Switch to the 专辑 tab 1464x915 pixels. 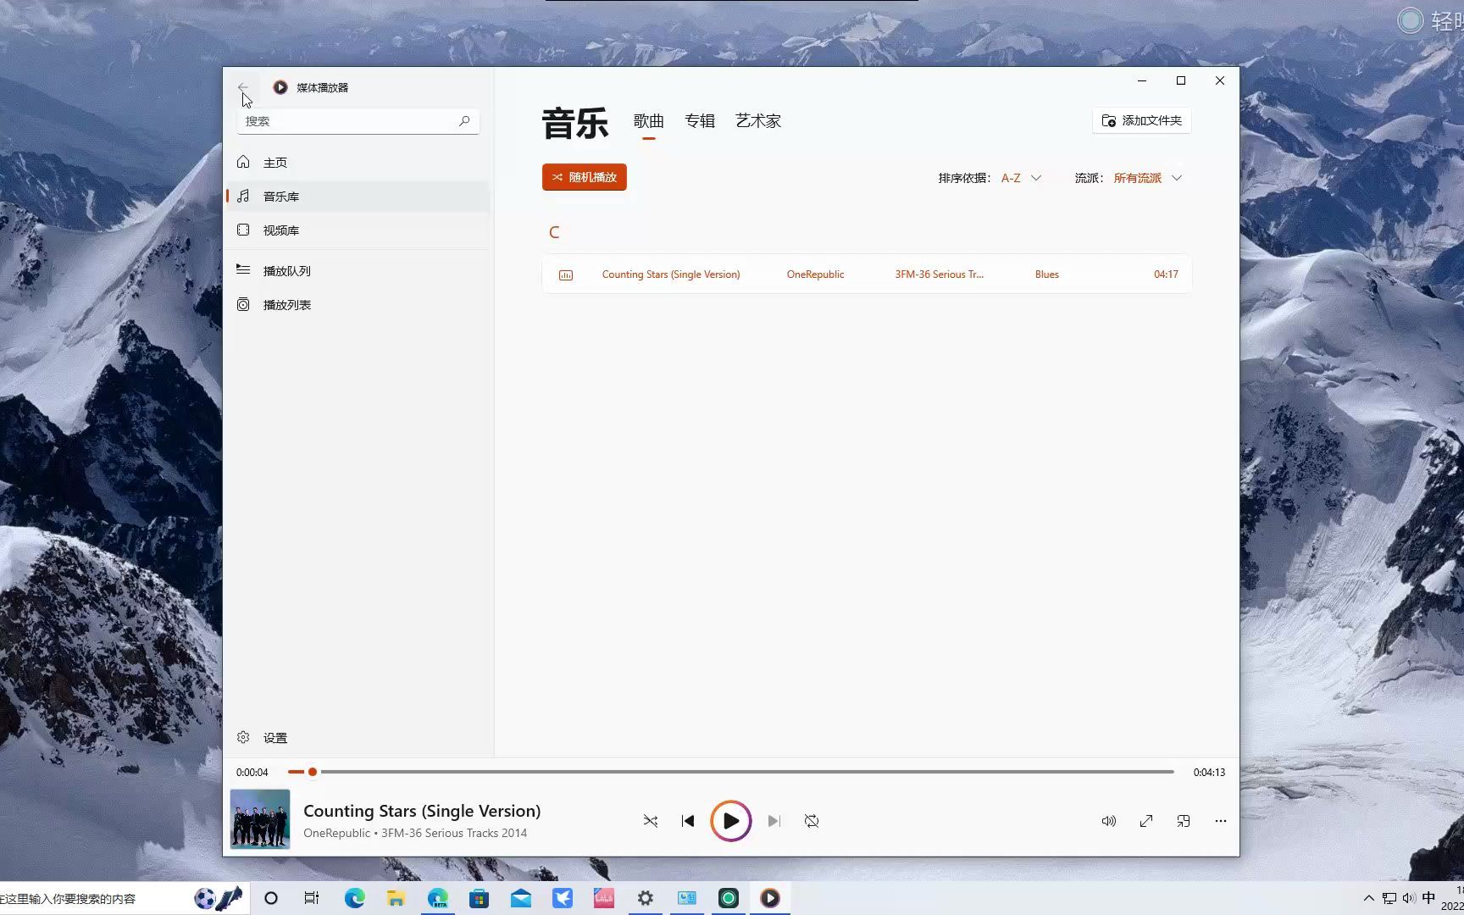[700, 120]
